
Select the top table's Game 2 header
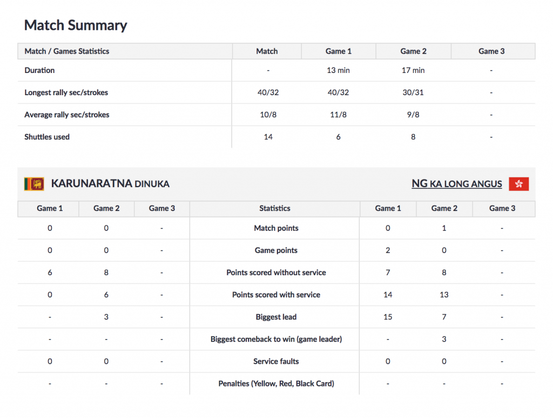tap(413, 51)
